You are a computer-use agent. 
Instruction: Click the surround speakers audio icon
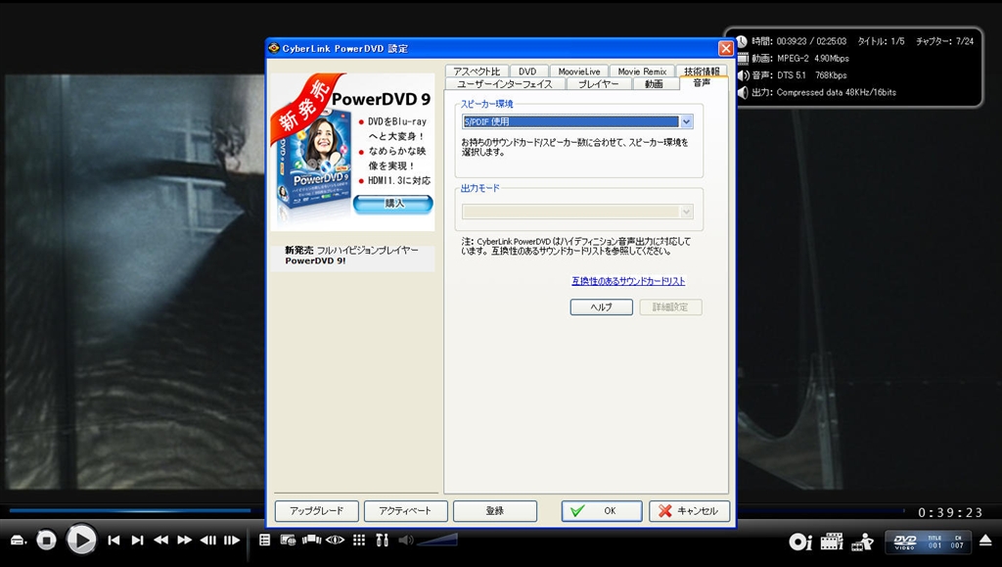[x=311, y=541]
